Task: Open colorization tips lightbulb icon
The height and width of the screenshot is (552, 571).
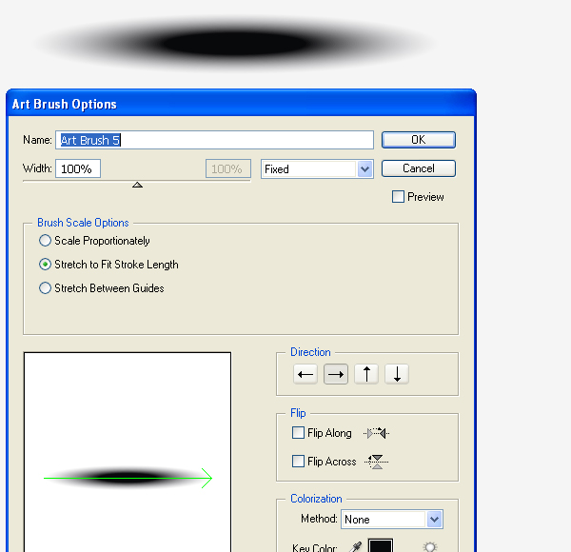Action: 430,546
